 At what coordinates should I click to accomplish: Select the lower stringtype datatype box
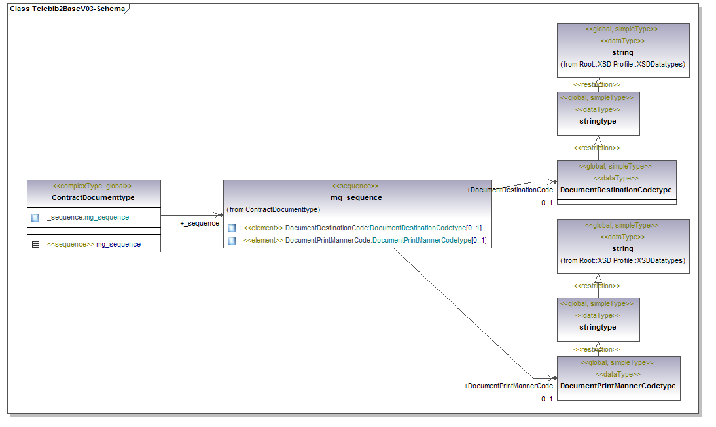coord(598,327)
